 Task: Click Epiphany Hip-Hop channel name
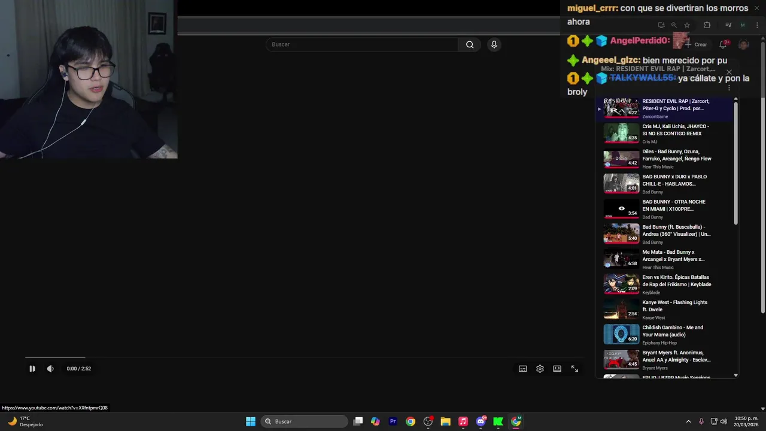tap(658, 343)
